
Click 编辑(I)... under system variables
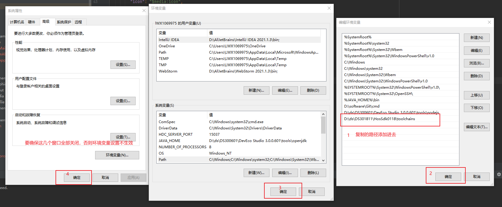[x=285, y=173]
